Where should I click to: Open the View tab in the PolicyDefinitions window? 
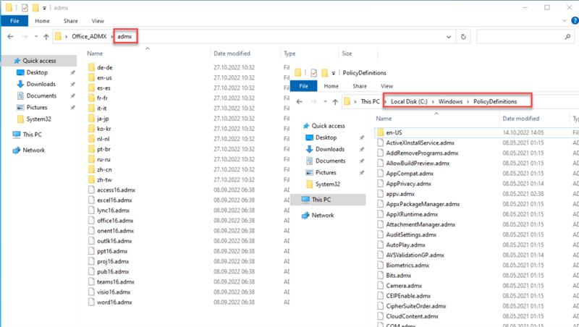(386, 86)
